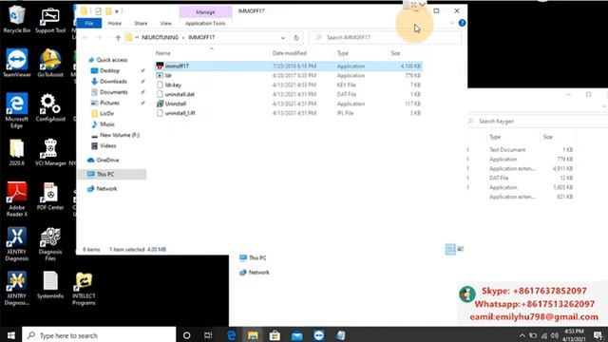Sort files by the Name column

(163, 53)
